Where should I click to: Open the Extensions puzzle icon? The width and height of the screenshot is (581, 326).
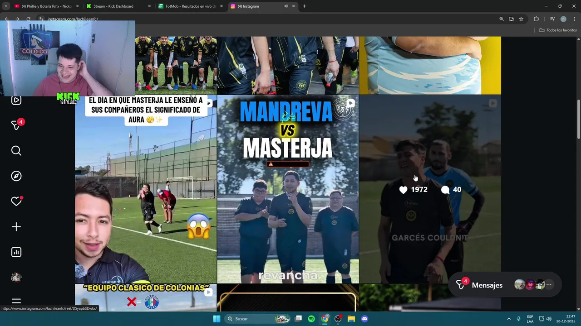(x=536, y=19)
